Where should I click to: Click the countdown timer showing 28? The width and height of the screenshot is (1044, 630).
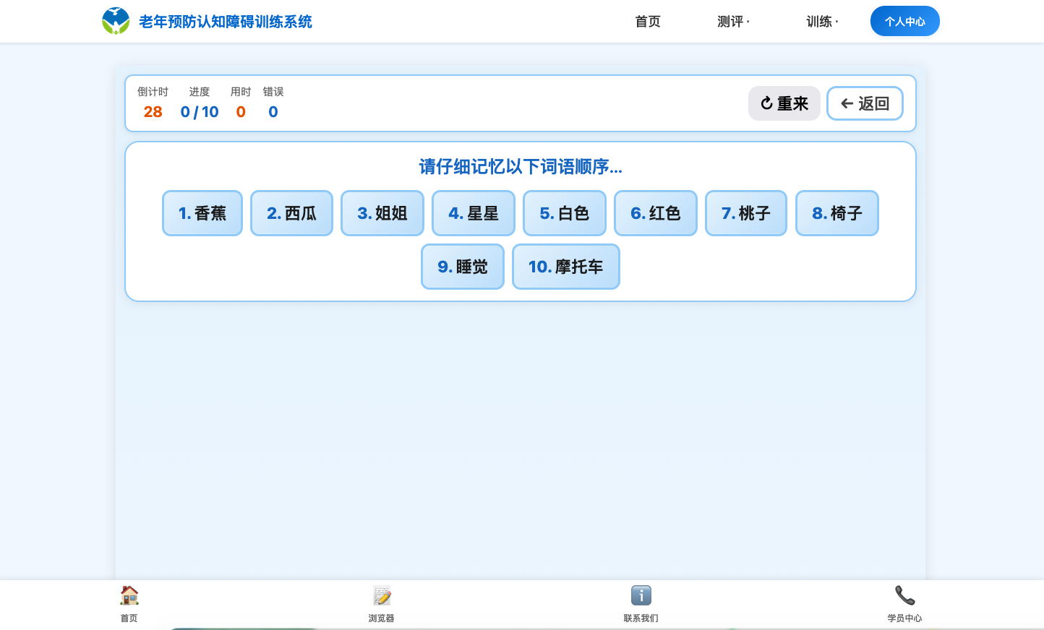point(153,111)
